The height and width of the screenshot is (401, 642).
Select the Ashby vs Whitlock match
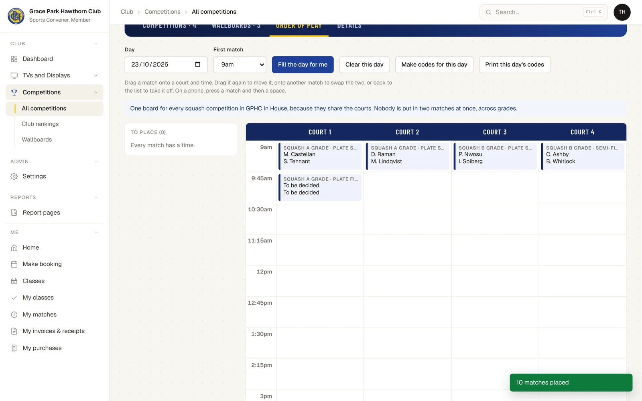tap(582, 156)
